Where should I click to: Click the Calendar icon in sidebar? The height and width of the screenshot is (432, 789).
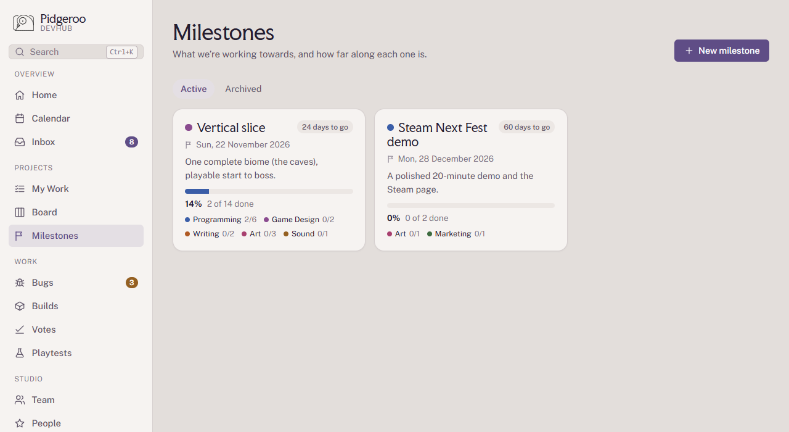(x=20, y=118)
